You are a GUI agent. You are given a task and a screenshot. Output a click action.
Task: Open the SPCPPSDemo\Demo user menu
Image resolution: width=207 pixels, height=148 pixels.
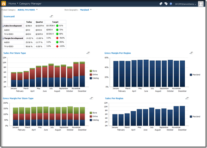click(185, 4)
